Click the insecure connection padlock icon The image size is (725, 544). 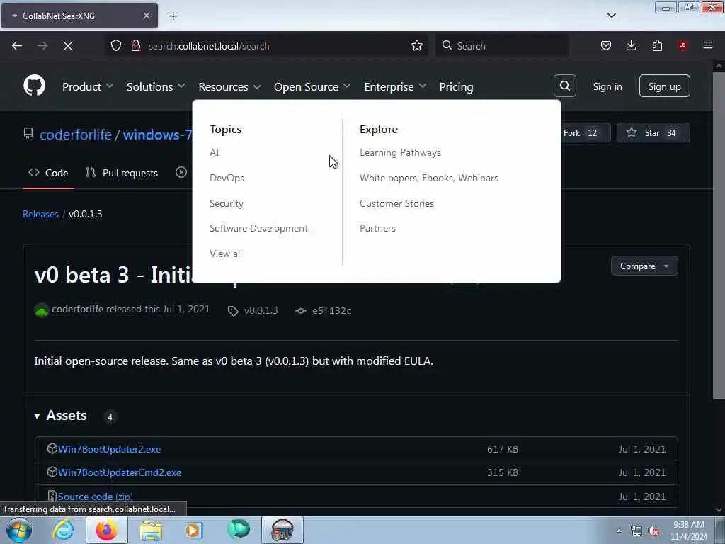pyautogui.click(x=135, y=46)
